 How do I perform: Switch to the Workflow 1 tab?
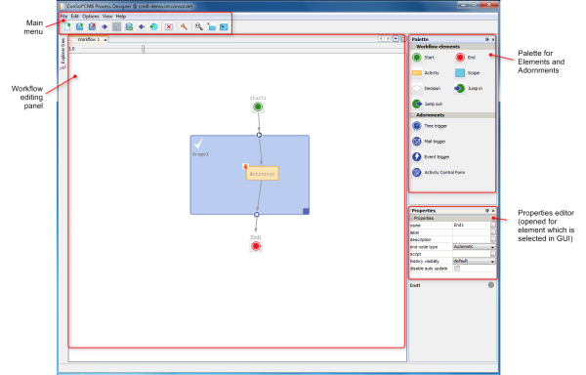[x=88, y=39]
